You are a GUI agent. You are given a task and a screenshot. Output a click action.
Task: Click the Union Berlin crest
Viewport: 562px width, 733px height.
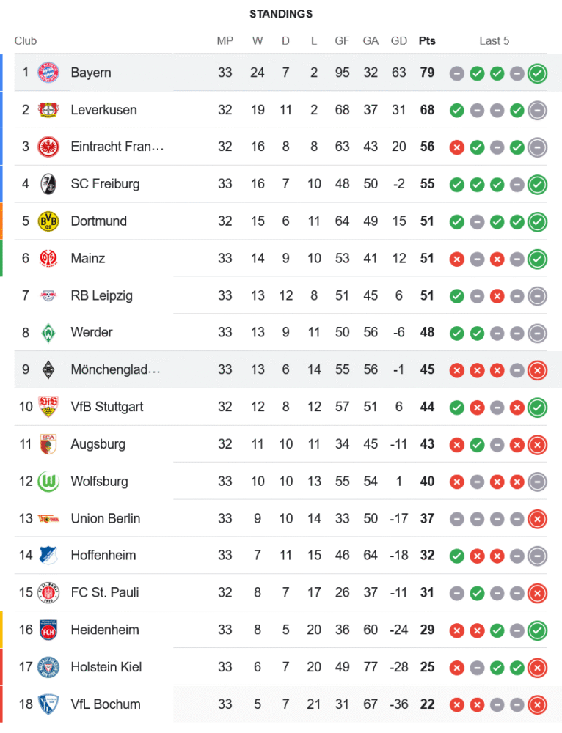pyautogui.click(x=48, y=518)
